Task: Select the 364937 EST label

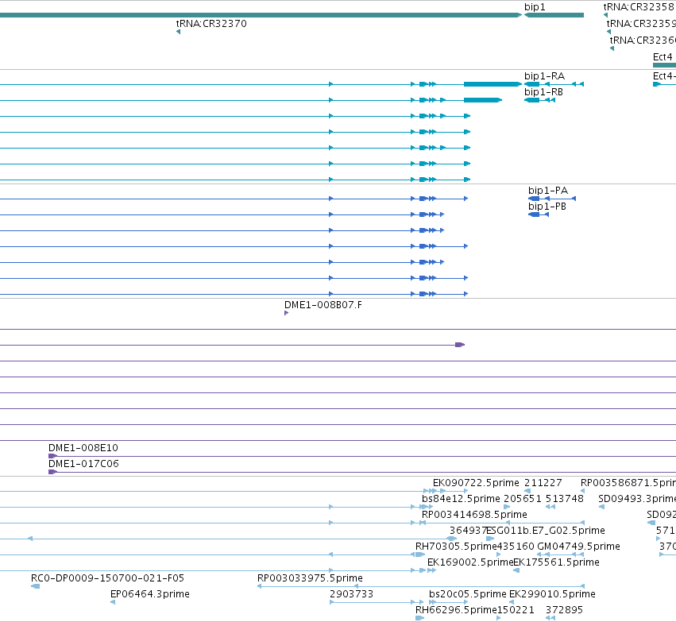Action: click(x=468, y=531)
